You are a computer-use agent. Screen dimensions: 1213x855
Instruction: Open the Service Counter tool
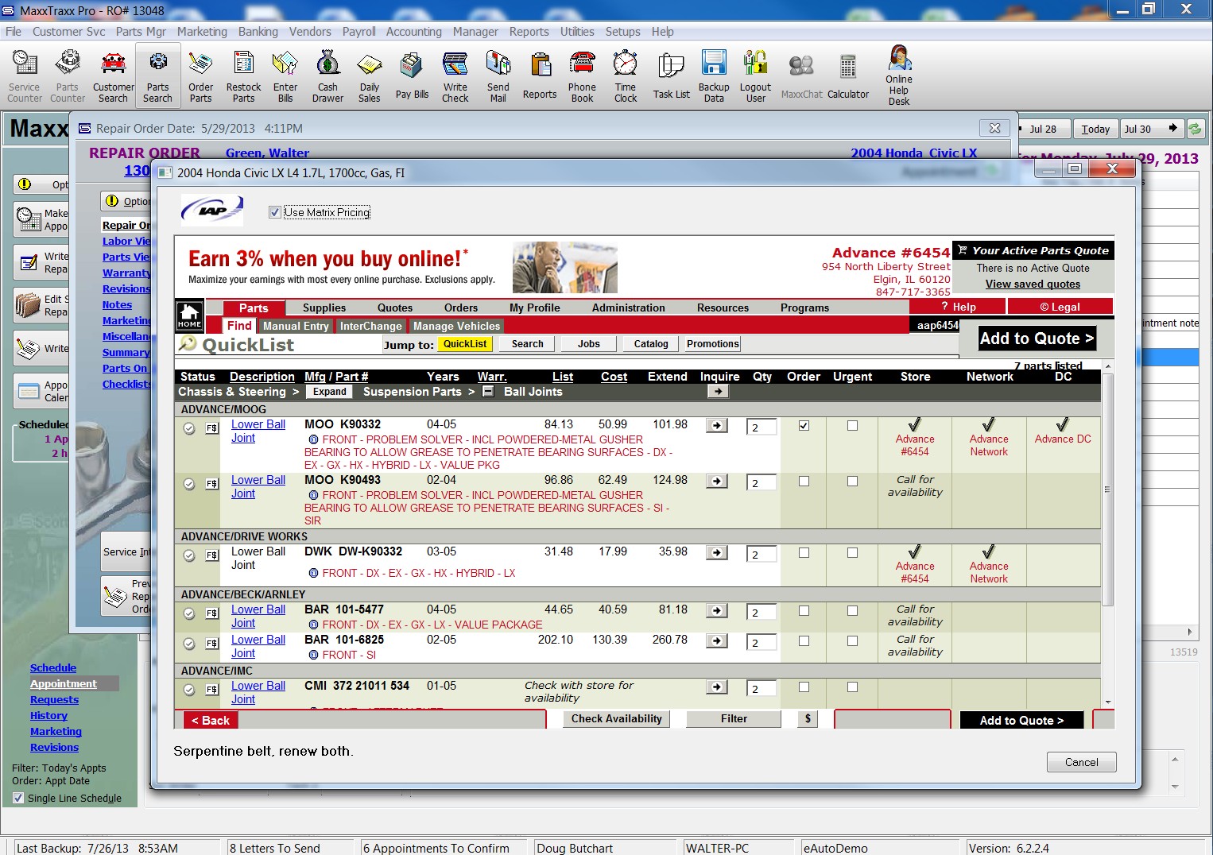click(x=25, y=76)
